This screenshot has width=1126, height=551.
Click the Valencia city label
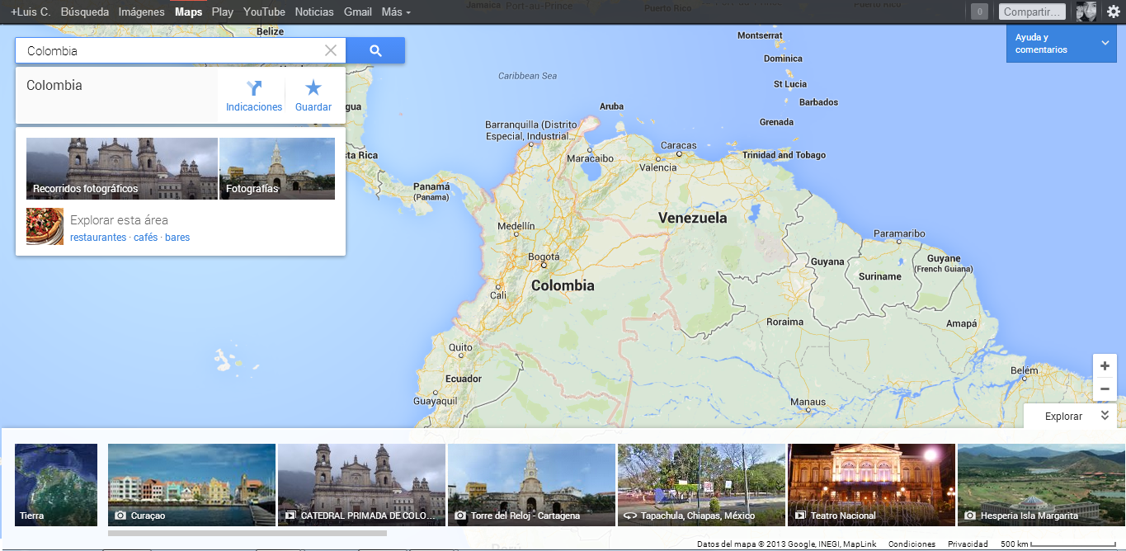658,167
